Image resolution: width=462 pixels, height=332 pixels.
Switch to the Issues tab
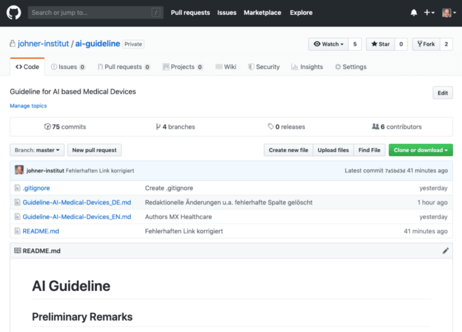[x=68, y=67]
